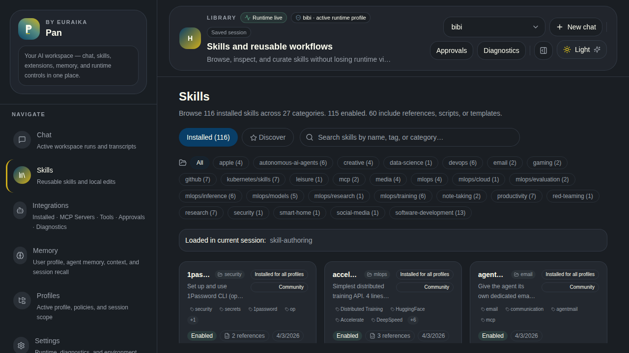Click the Pan workspace logo
Screen dimensions: 629x353
[x=29, y=29]
